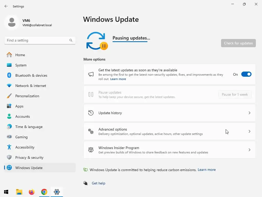Open Privacy & security settings

40,157
